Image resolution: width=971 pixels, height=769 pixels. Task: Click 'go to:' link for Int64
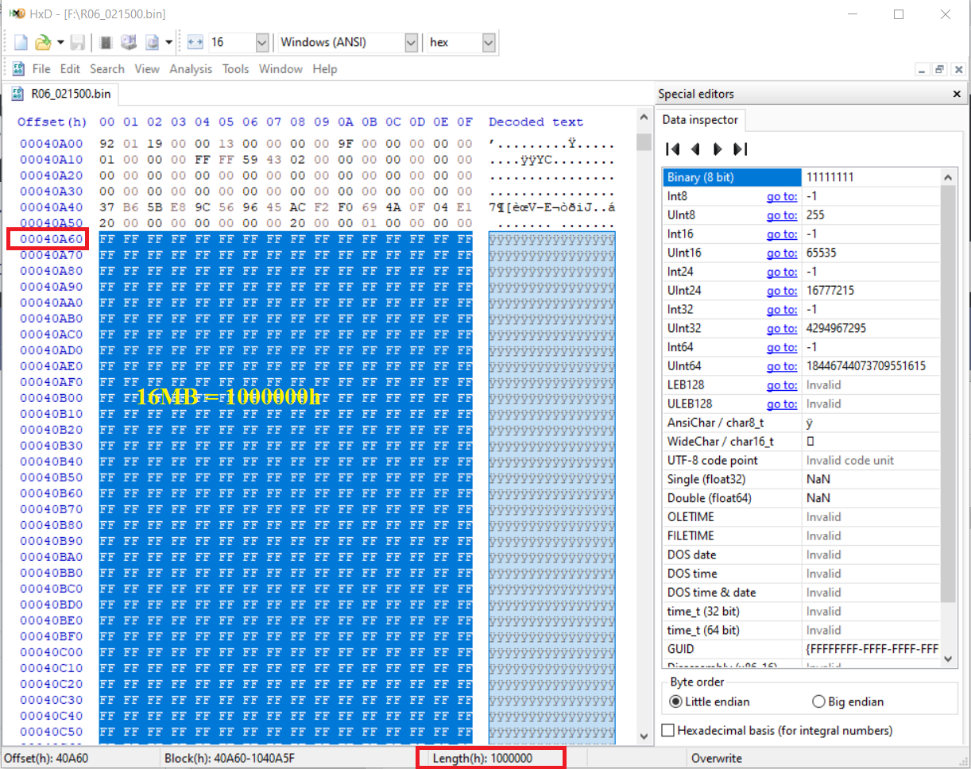coord(781,347)
